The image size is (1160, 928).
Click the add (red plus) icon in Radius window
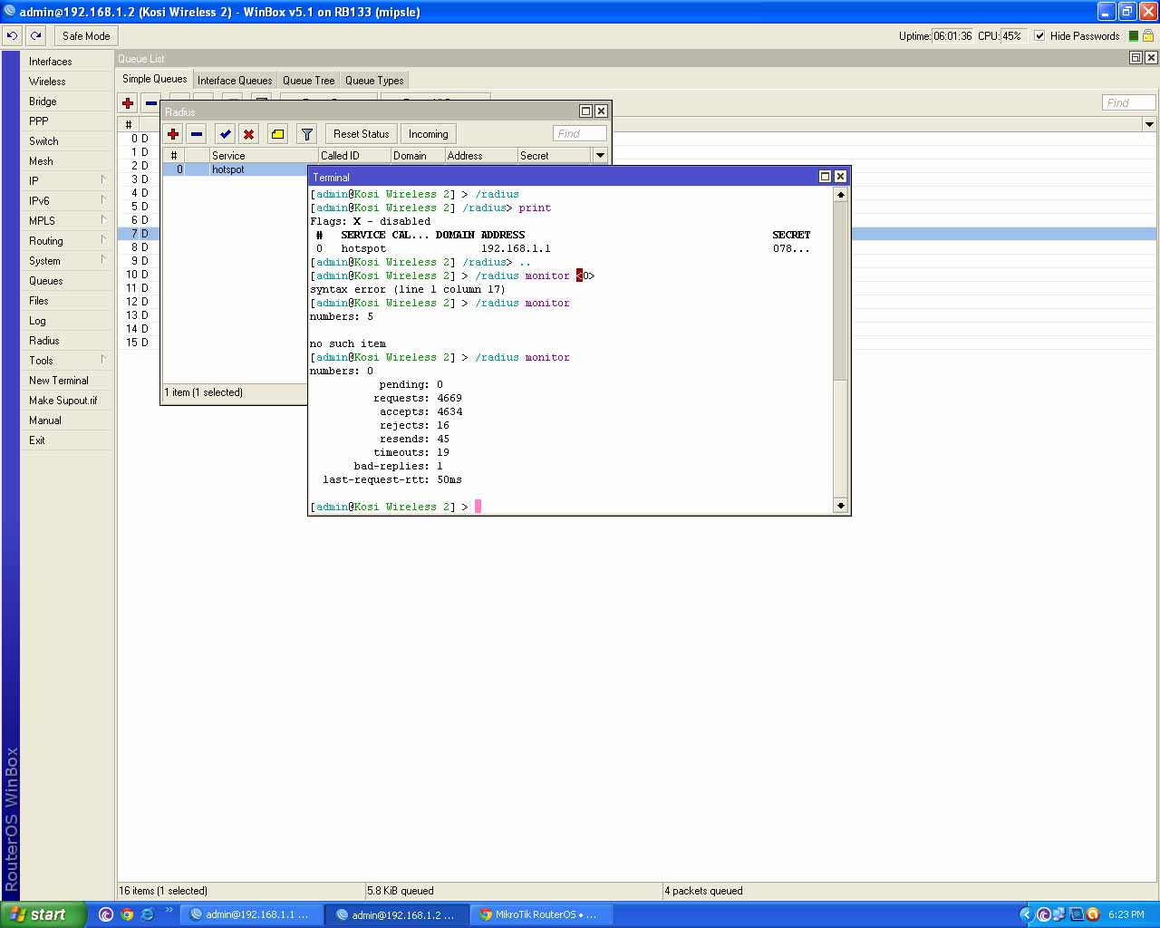click(173, 134)
